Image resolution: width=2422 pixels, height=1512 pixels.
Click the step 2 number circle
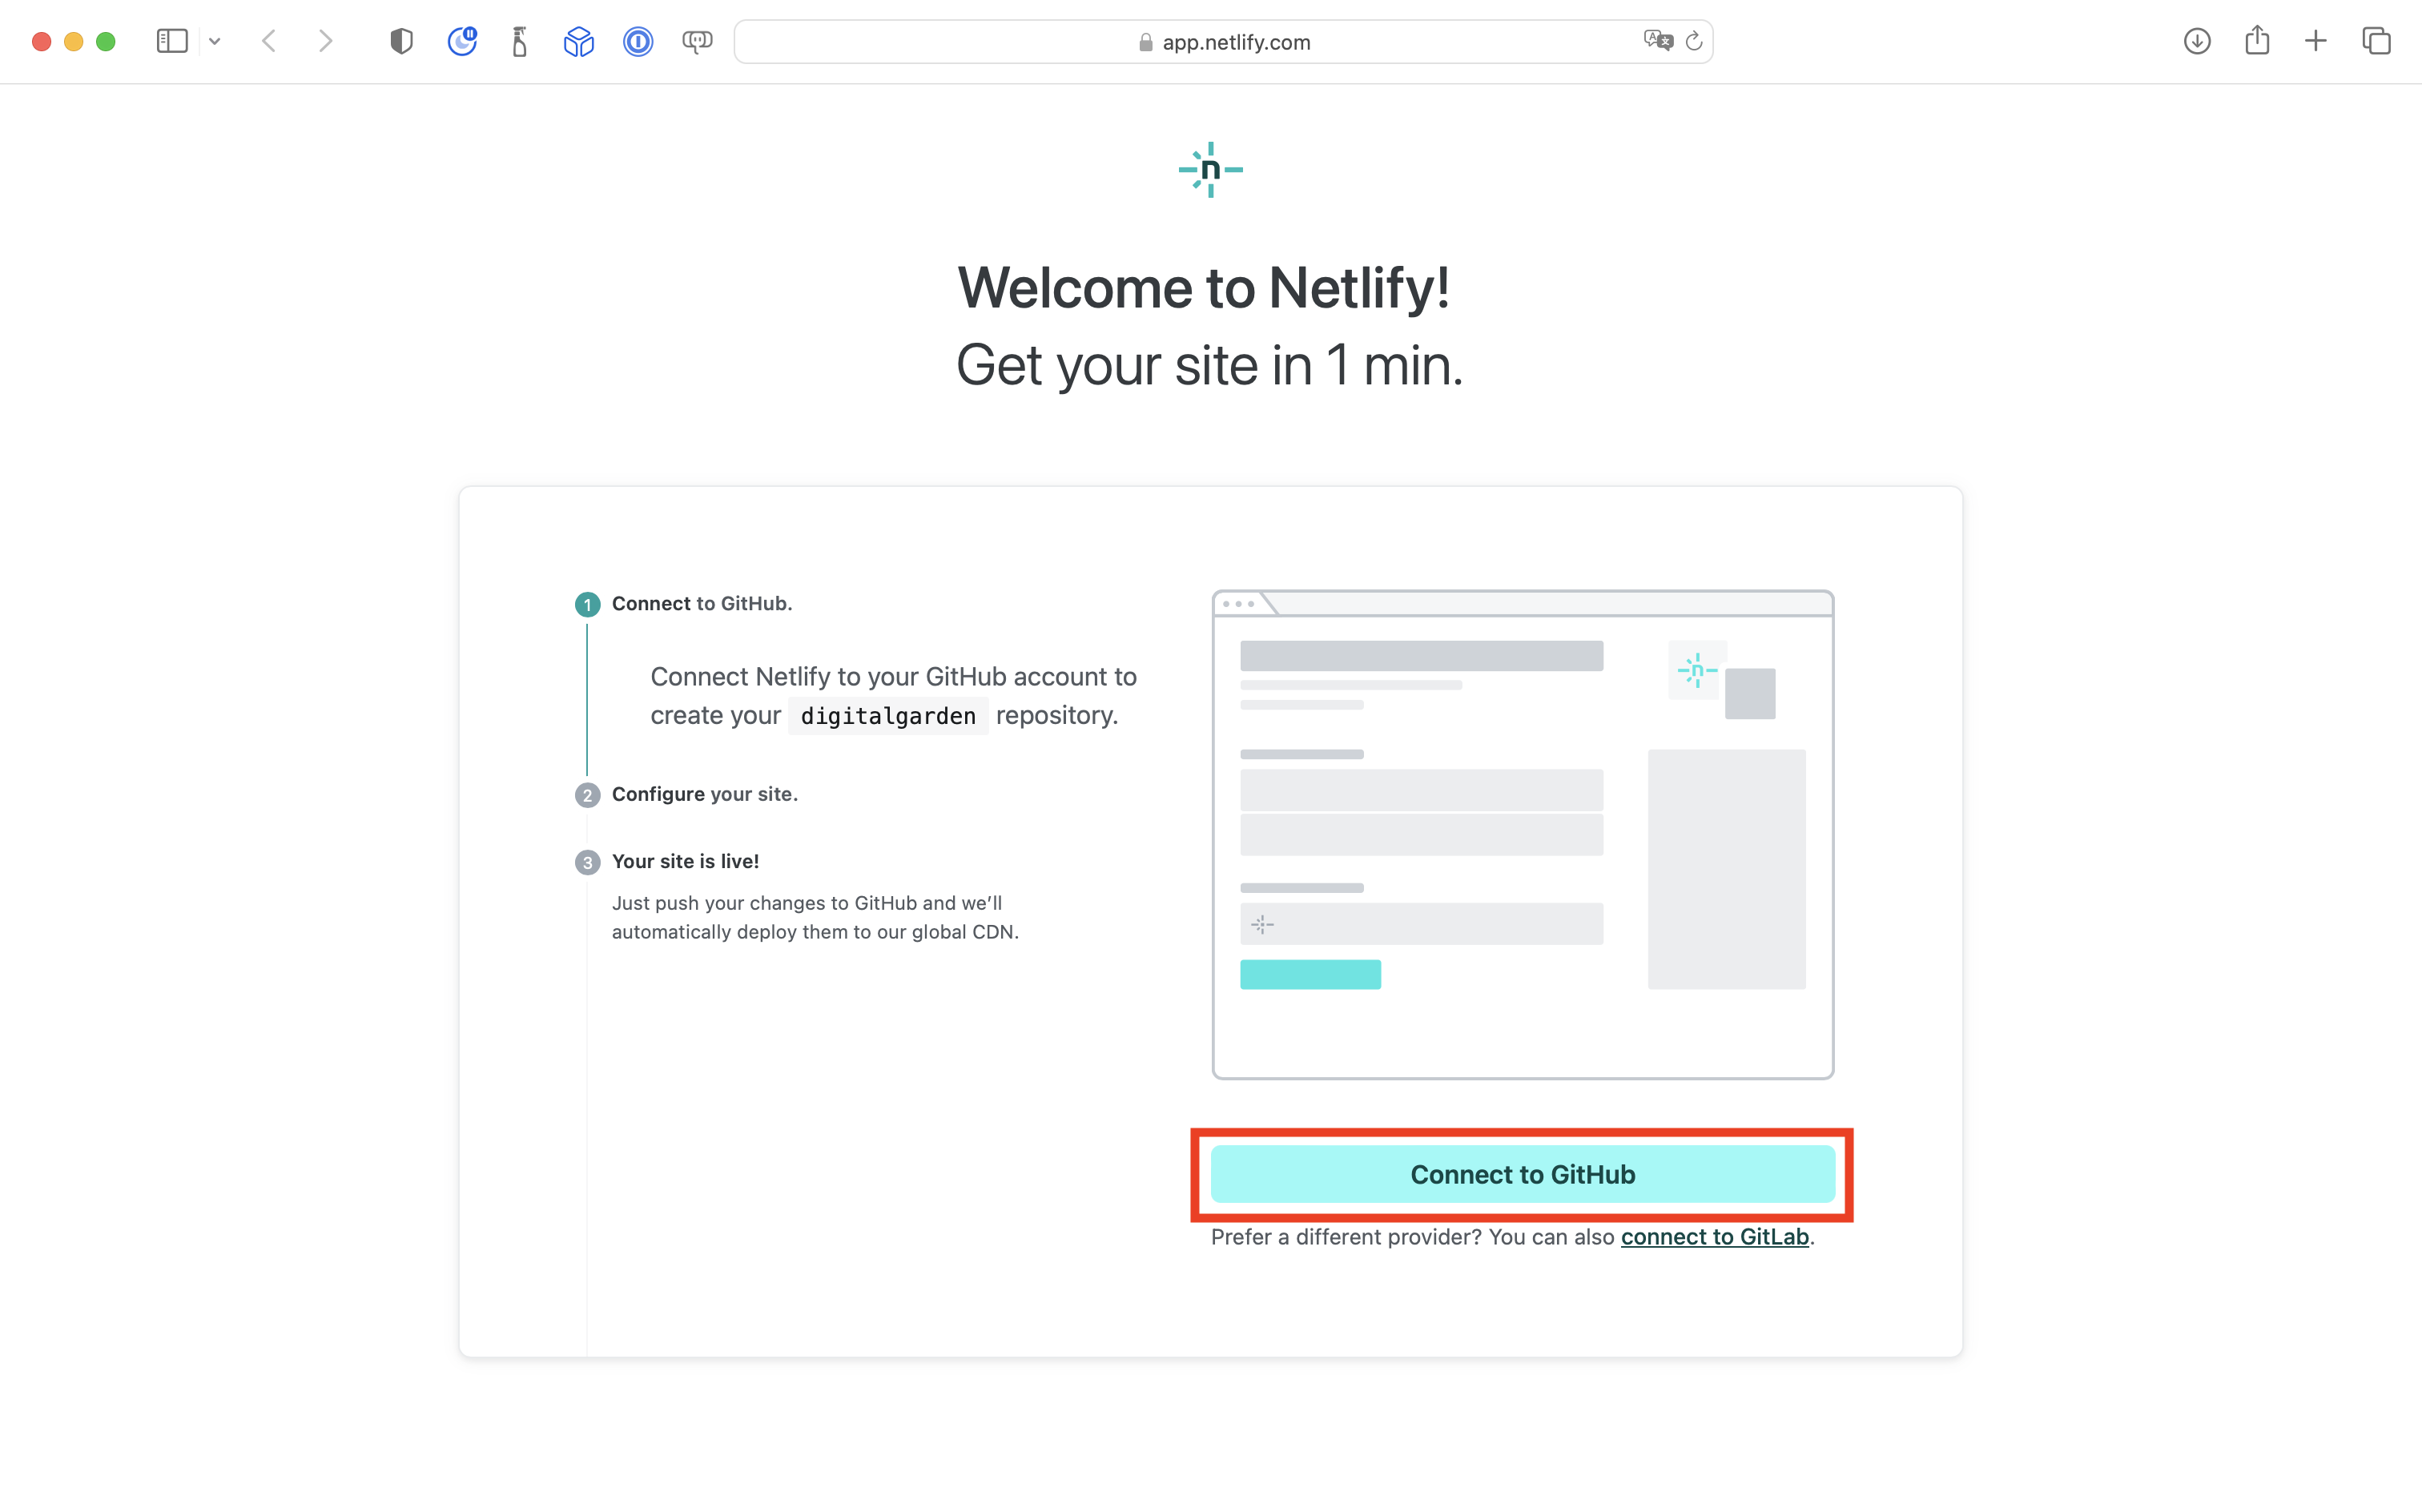click(x=587, y=795)
